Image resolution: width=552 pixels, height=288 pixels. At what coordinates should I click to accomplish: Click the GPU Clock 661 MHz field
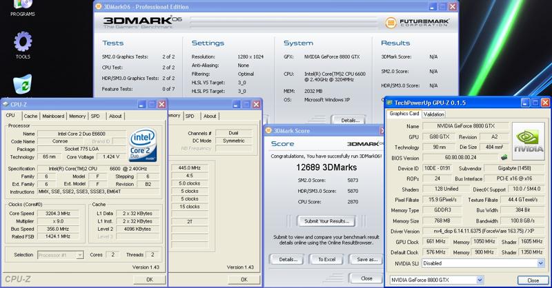pyautogui.click(x=436, y=242)
